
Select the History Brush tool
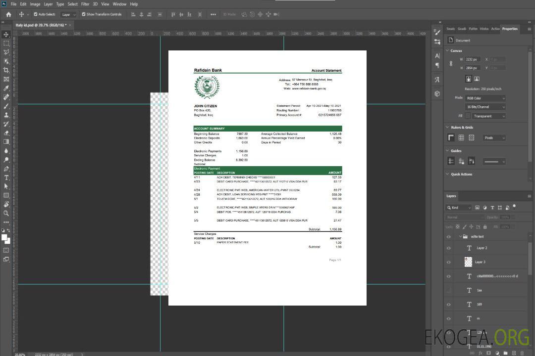[x=6, y=124]
